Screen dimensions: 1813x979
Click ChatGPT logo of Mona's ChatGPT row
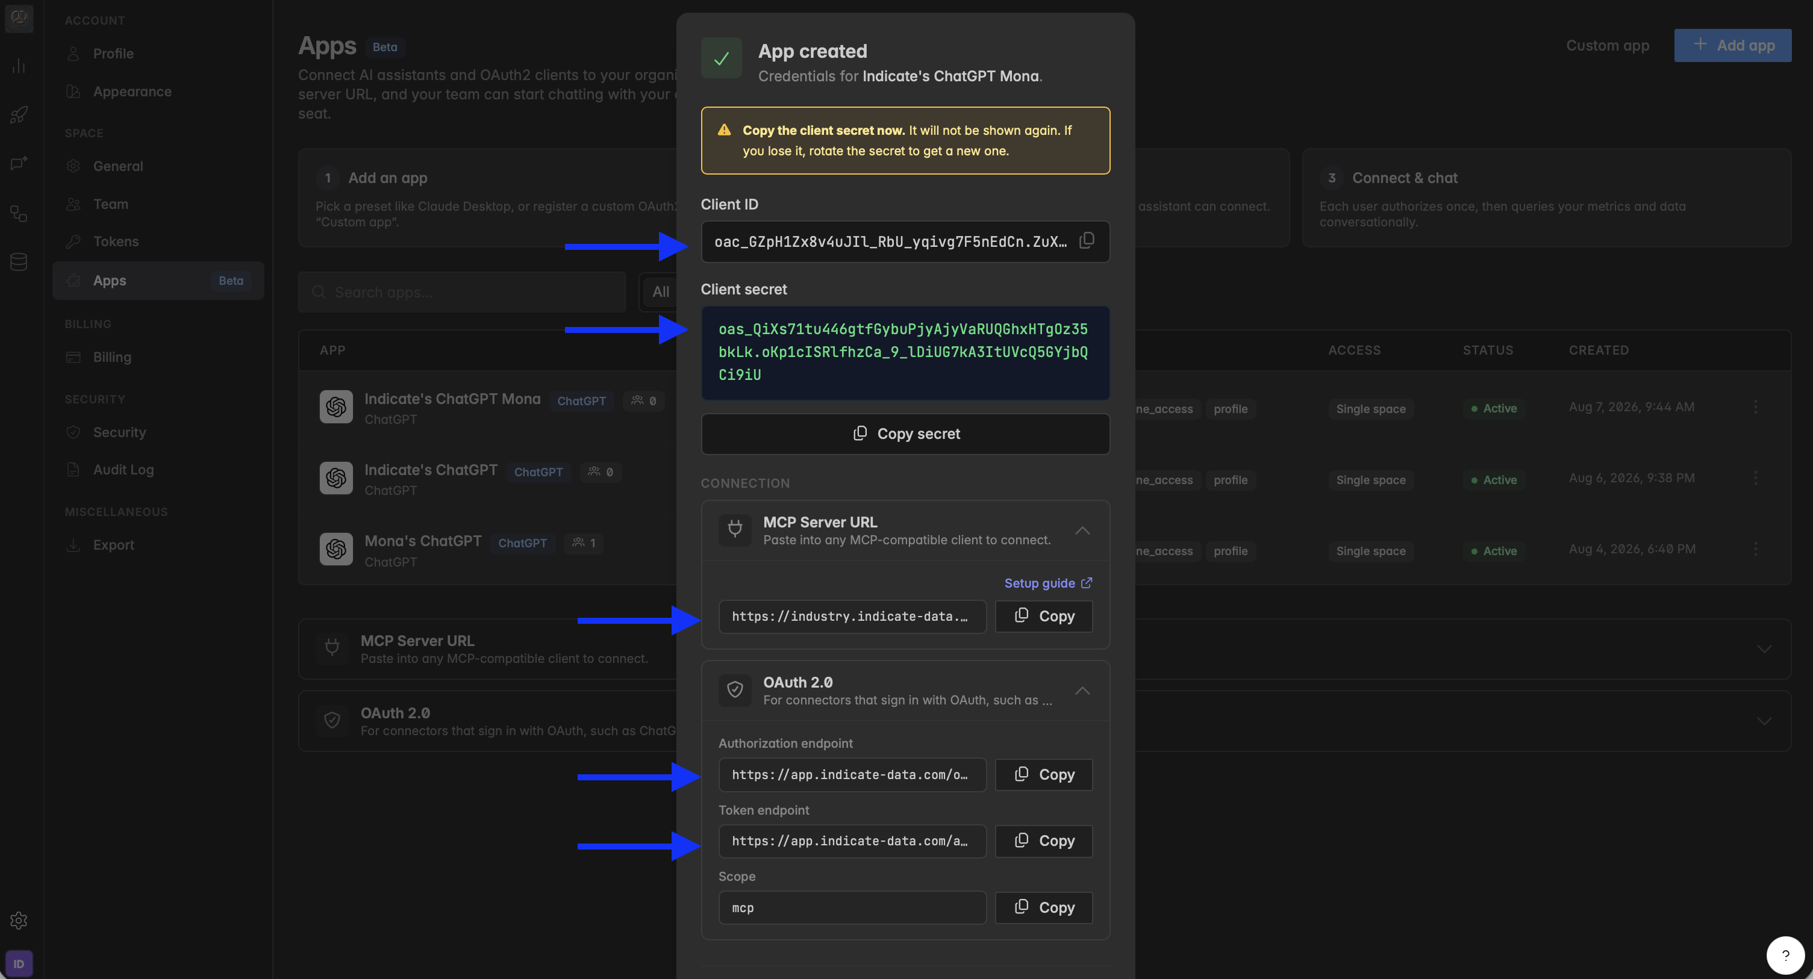337,549
